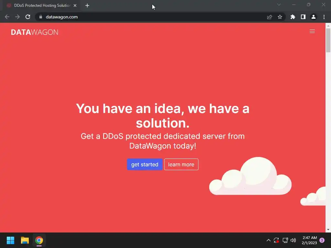The width and height of the screenshot is (331, 248).
Task: Show hidden system tray icons
Action: [269, 240]
